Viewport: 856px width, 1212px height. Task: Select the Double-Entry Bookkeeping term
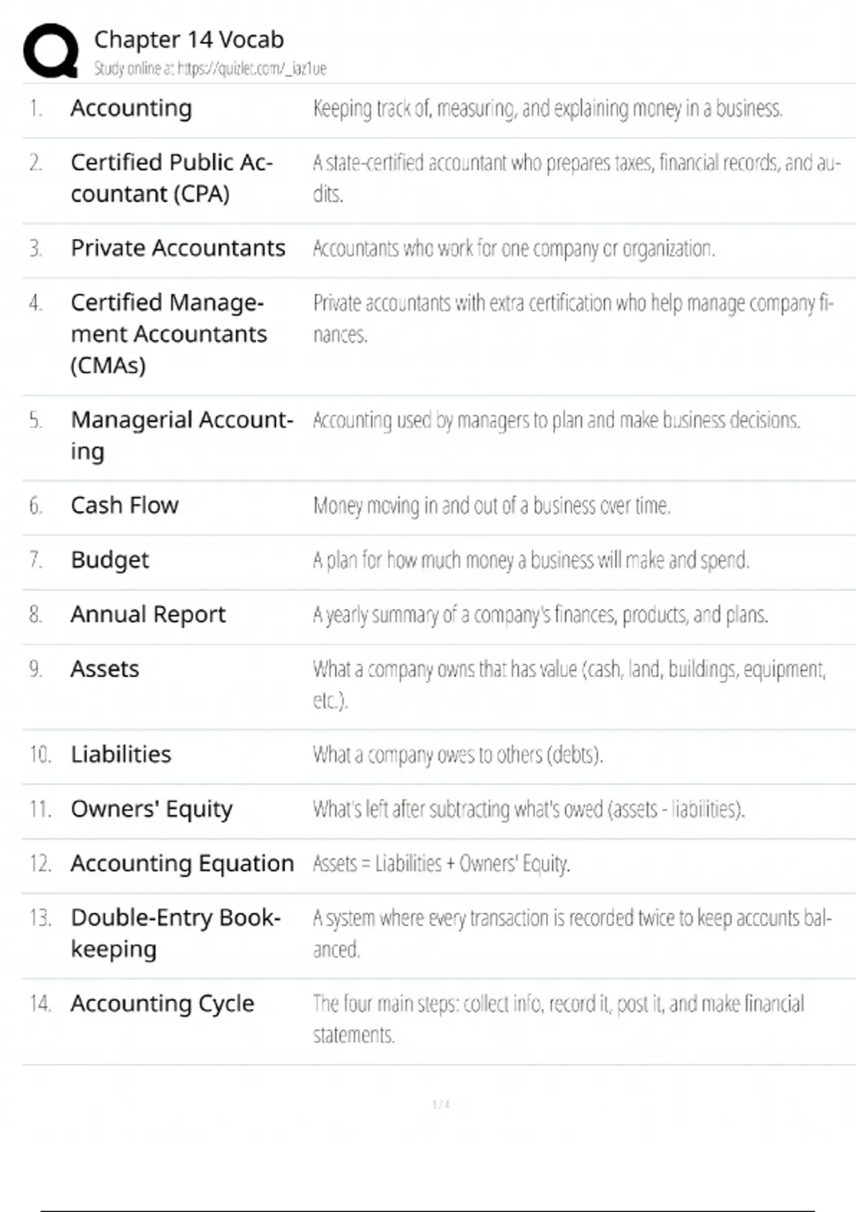point(175,933)
